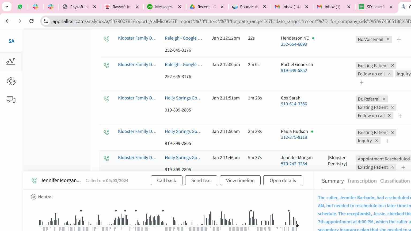
Task: Add a tag to Rachel Goodrich call
Action: click(361, 82)
